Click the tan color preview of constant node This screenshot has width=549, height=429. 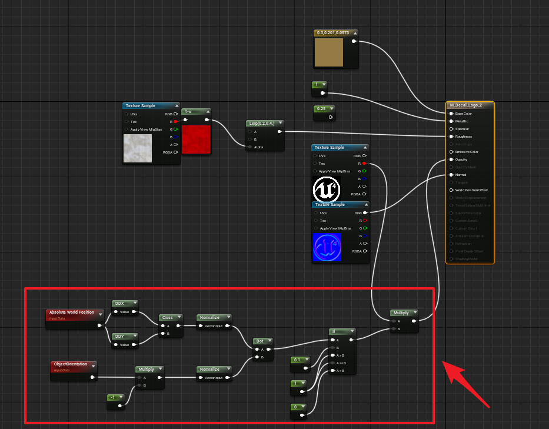pyautogui.click(x=329, y=54)
